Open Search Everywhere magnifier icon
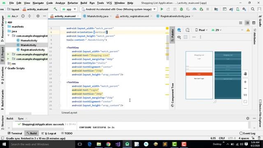263x148 pixels. coord(253,9)
